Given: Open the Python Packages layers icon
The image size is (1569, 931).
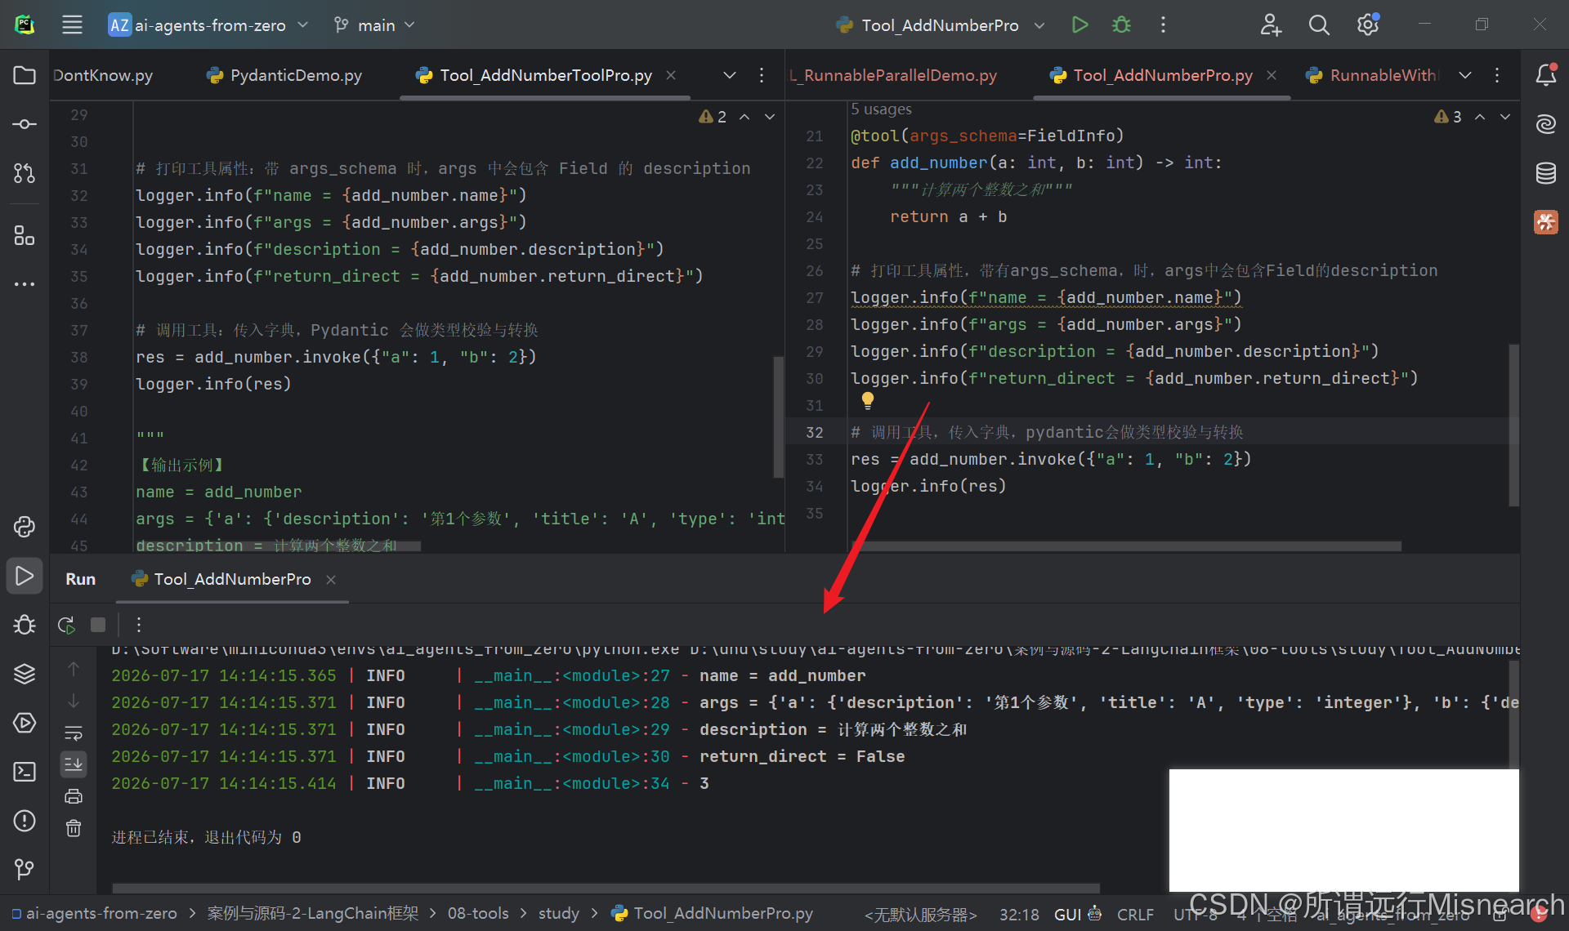Looking at the screenshot, I should (x=25, y=674).
